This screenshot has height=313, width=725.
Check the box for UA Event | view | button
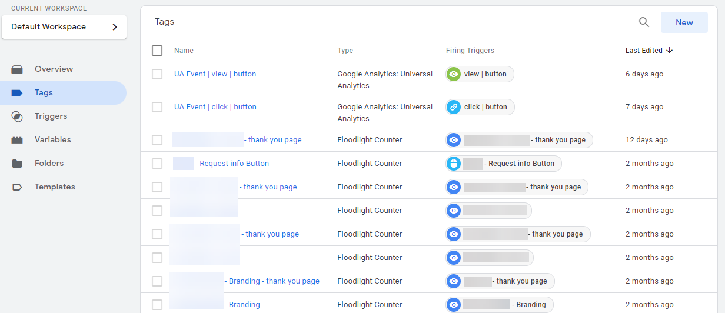[x=157, y=74]
